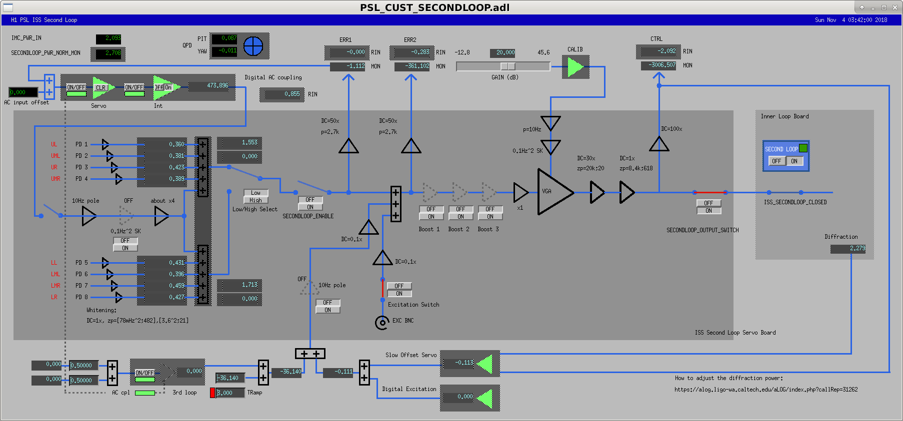903x421 pixels.
Task: Click the Int ON/OFF button
Action: 134,87
